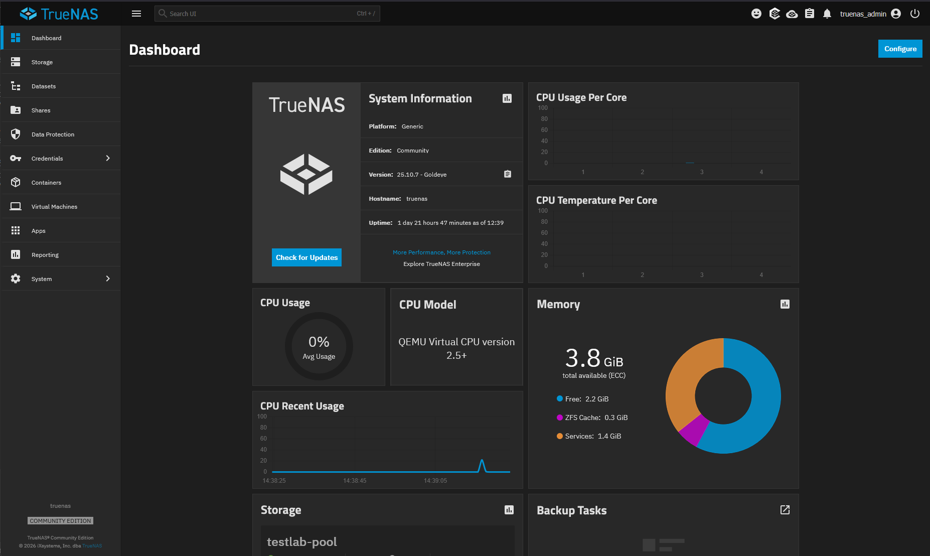Open Data Protection menu item

(60, 134)
